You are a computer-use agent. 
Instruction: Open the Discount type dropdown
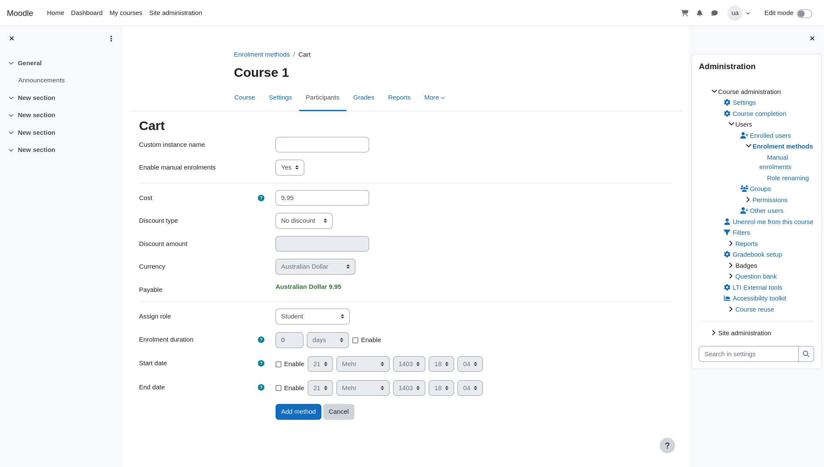(304, 221)
